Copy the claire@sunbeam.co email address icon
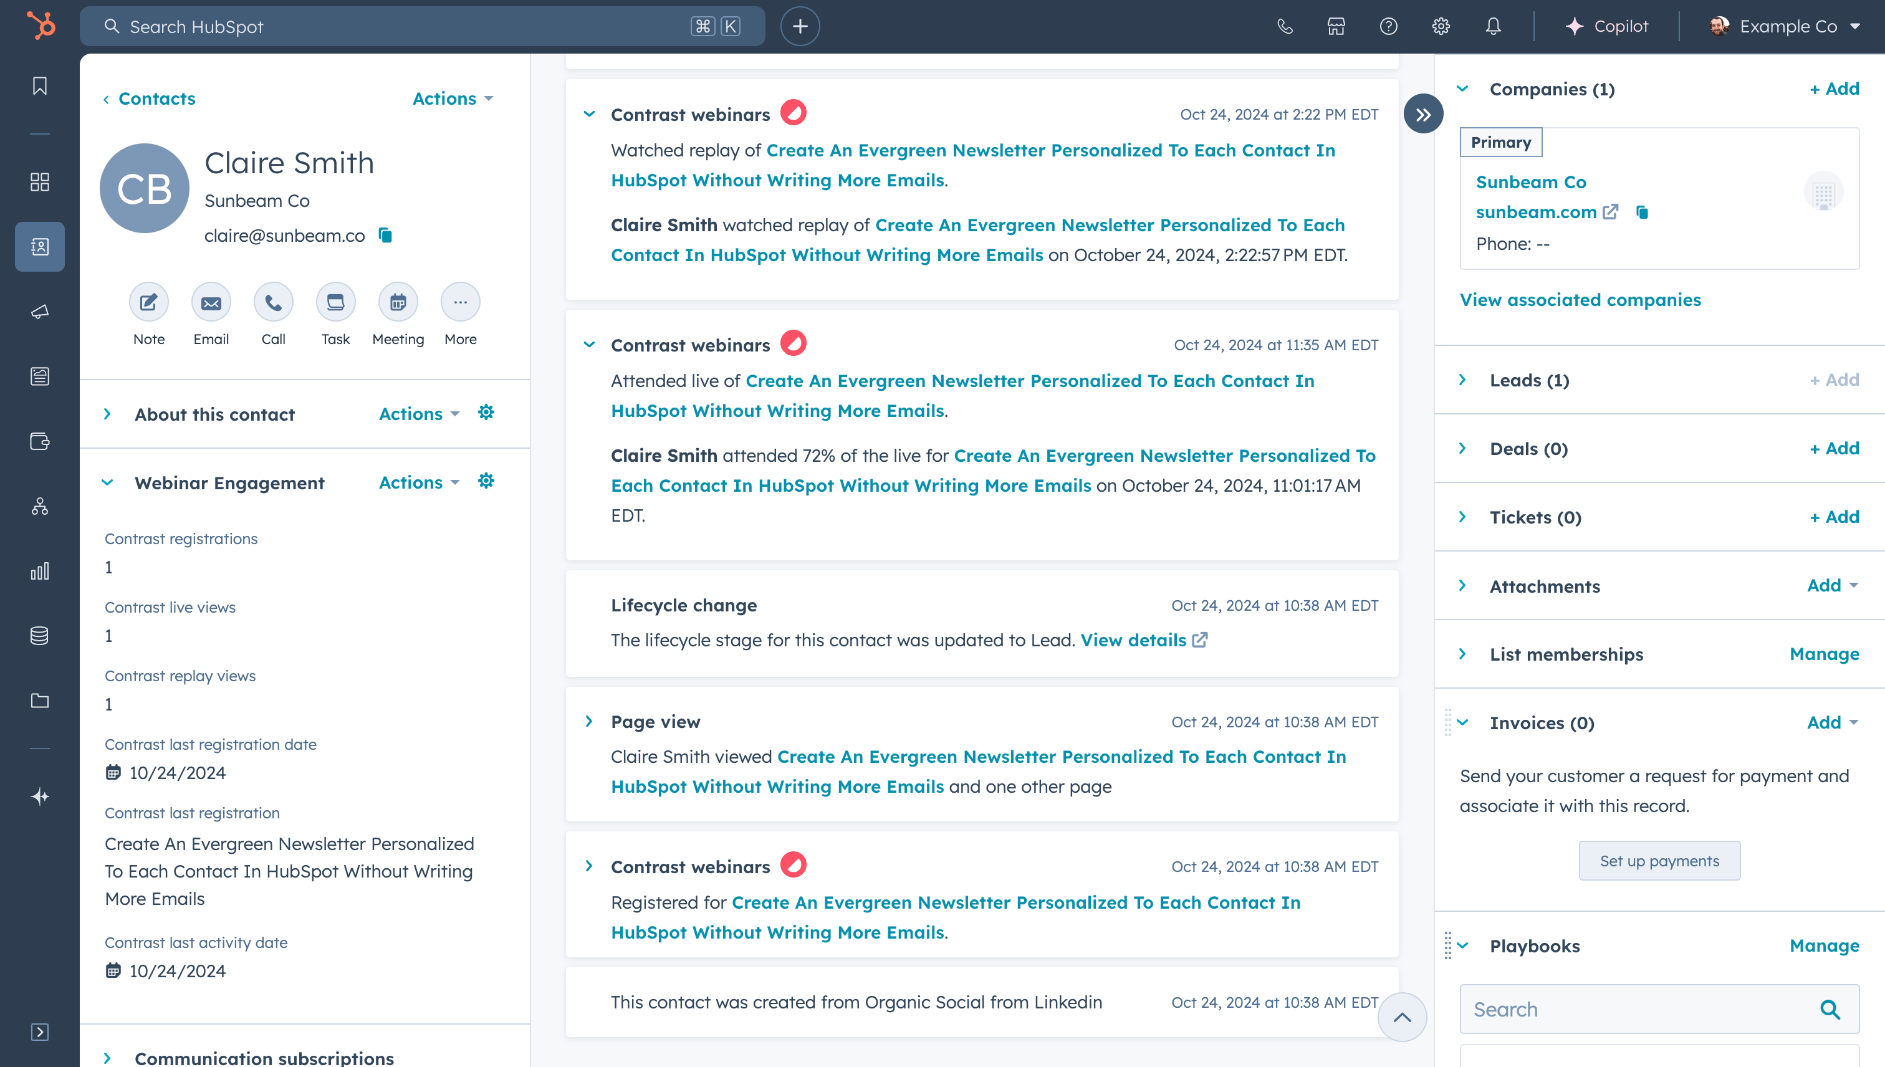 coord(385,235)
